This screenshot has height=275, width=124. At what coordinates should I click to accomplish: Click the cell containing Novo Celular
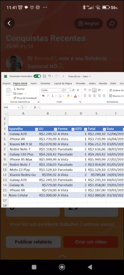[x=23, y=195]
